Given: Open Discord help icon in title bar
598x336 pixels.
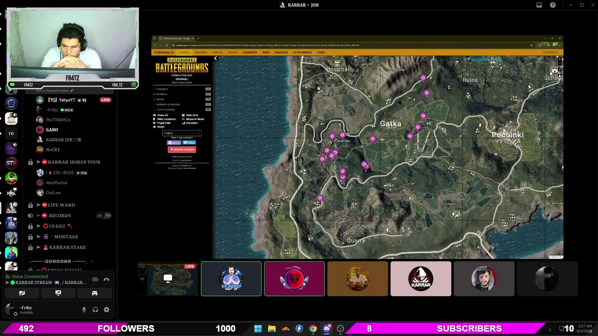Looking at the screenshot, I should 553,5.
